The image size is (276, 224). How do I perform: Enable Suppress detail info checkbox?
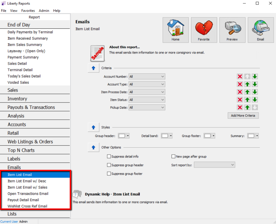109,156
